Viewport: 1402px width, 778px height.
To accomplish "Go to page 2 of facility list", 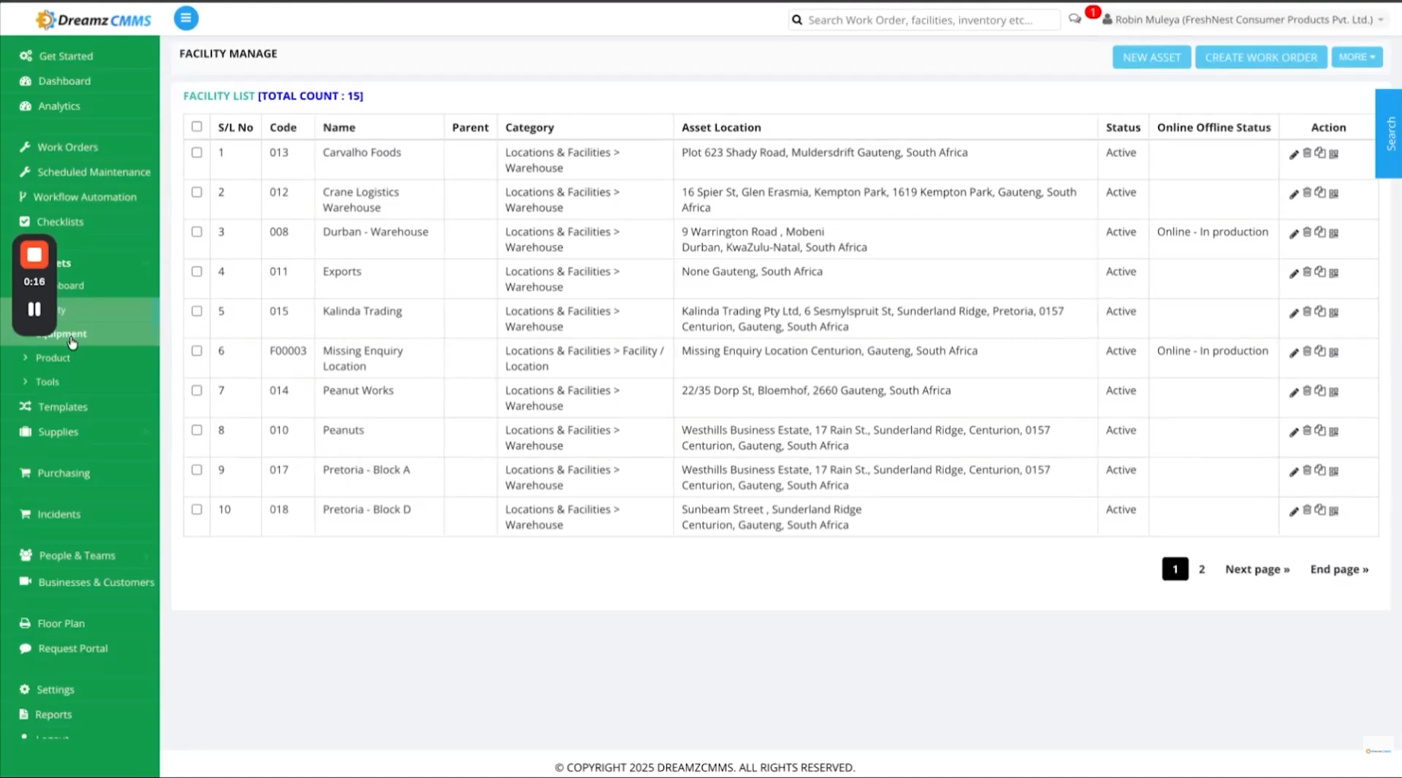I will 1201,569.
